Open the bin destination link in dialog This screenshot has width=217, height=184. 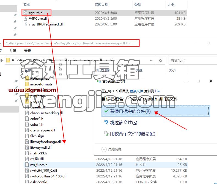158,91
